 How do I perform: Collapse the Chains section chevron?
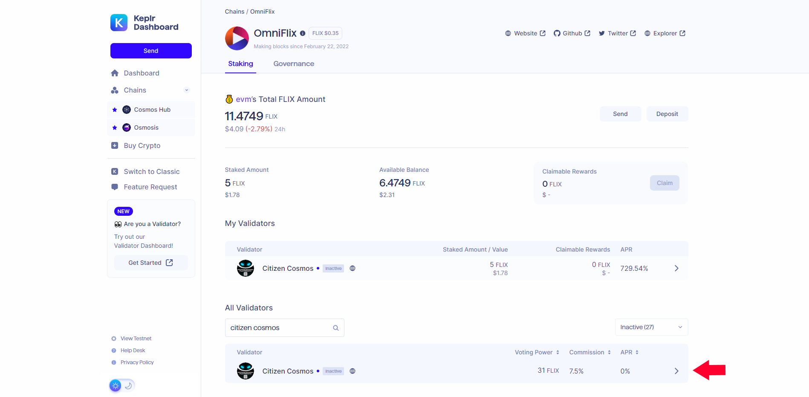pos(187,90)
